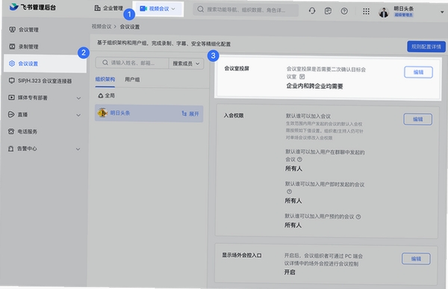The image size is (448, 289).
Task: Switch to the 用户组 tab
Action: [x=132, y=79]
